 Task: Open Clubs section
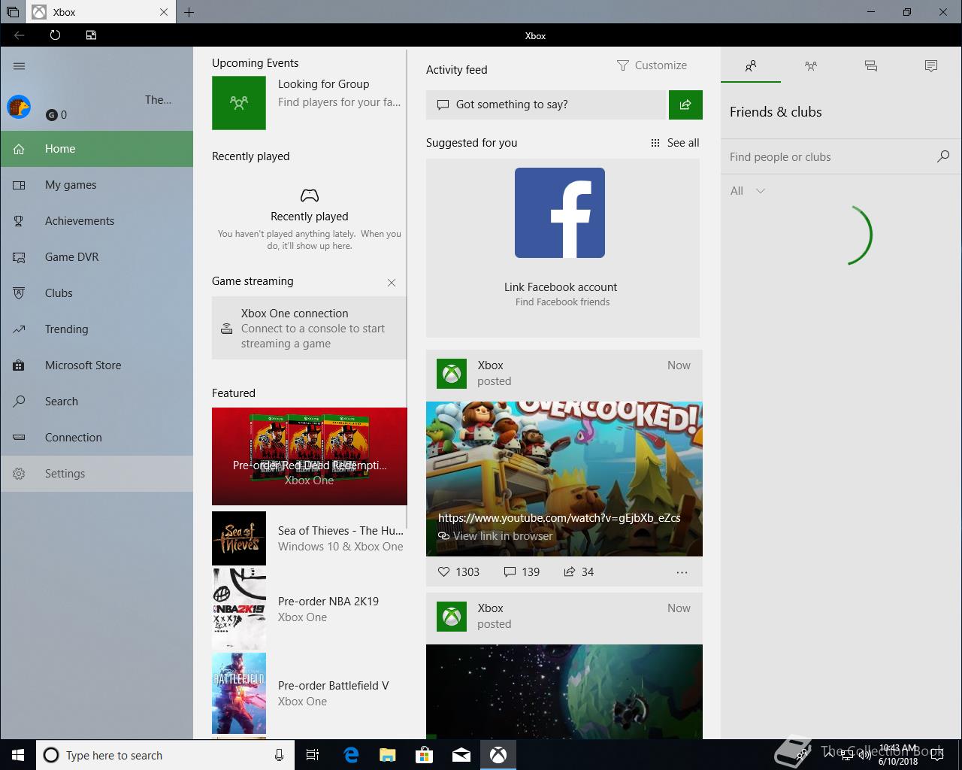pos(96,293)
